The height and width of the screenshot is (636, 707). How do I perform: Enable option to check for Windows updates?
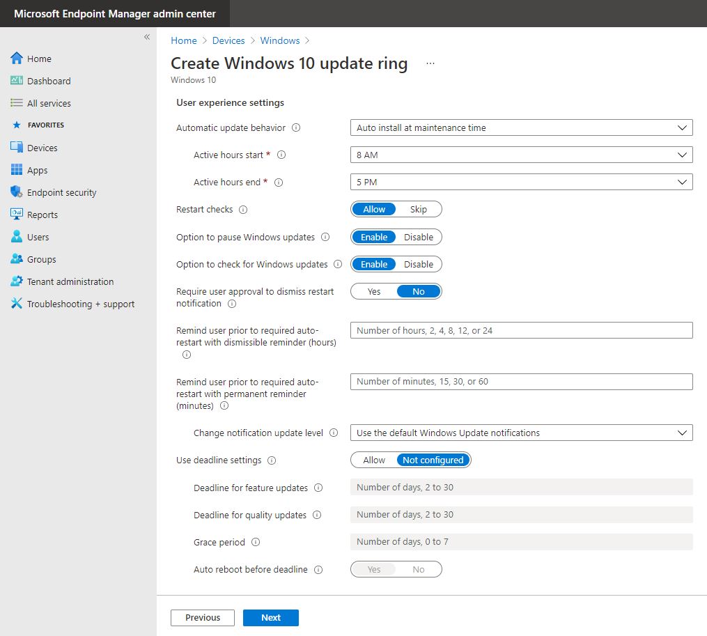[x=374, y=264]
